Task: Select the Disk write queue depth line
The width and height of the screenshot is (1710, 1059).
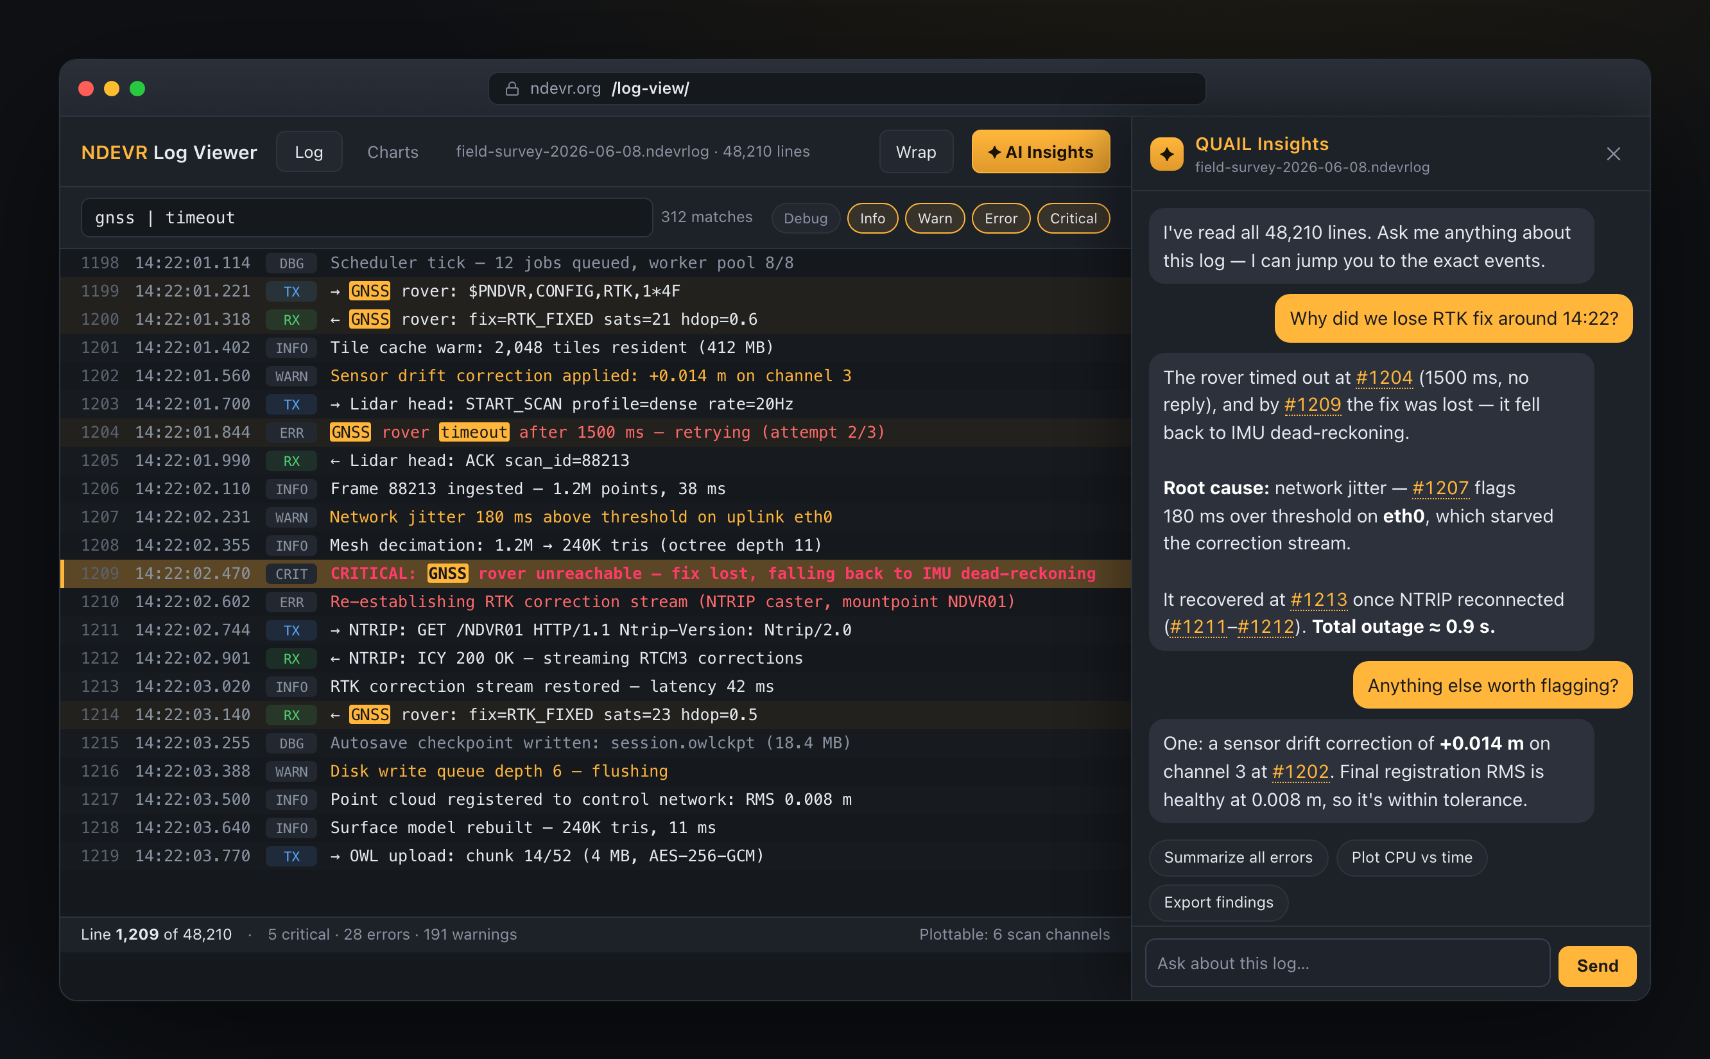Action: [595, 771]
